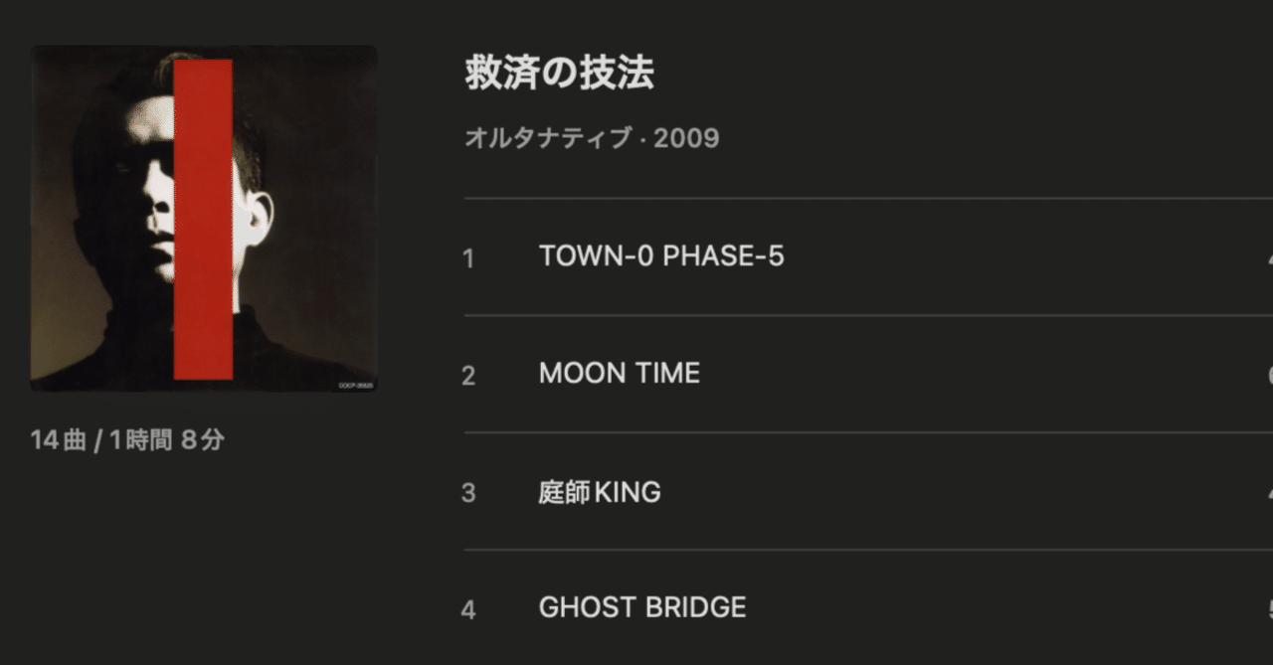Play track 2 MOON TIME
Screen dimensions: 1273x665
pos(619,373)
